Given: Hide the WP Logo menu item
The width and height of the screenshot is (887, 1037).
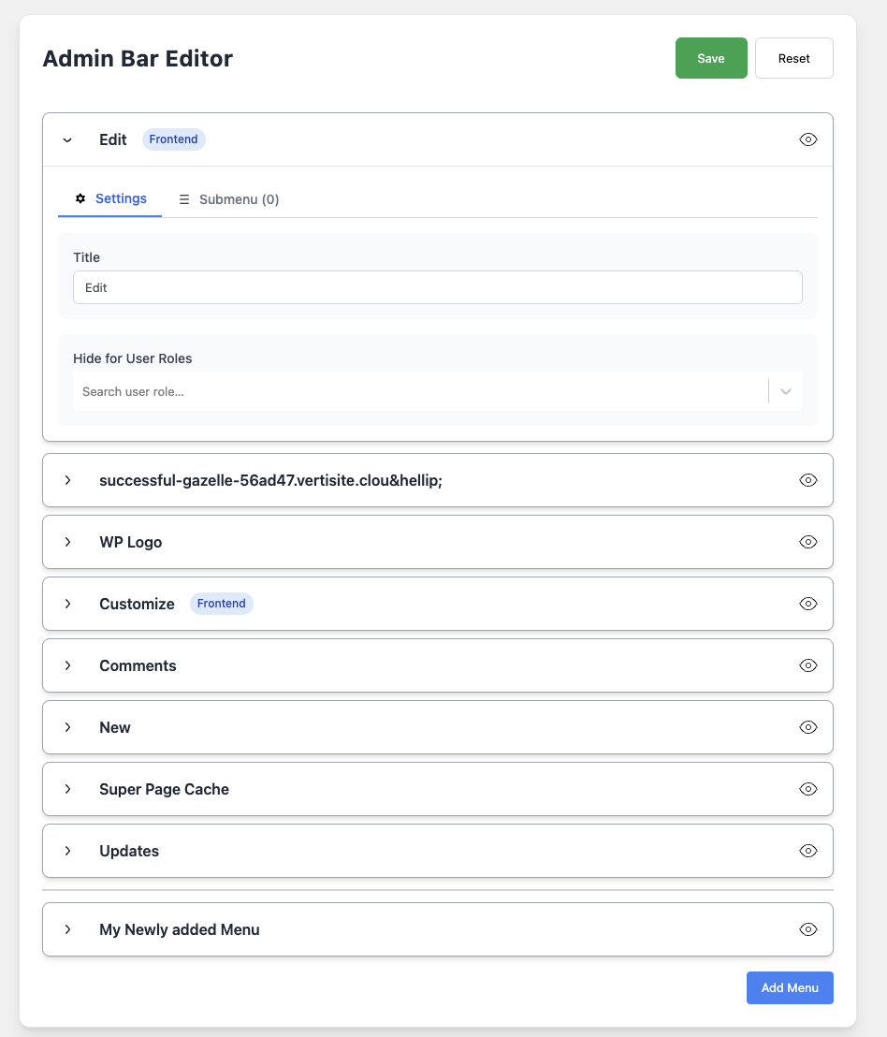Looking at the screenshot, I should click(x=808, y=542).
